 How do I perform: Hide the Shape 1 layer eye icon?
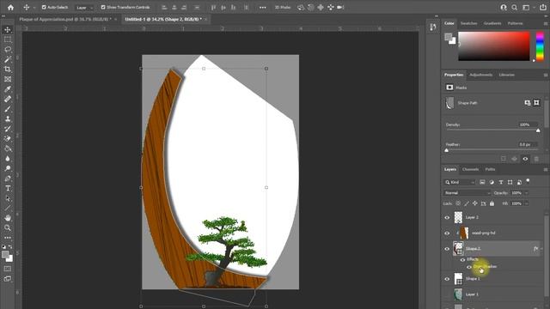pyautogui.click(x=447, y=279)
